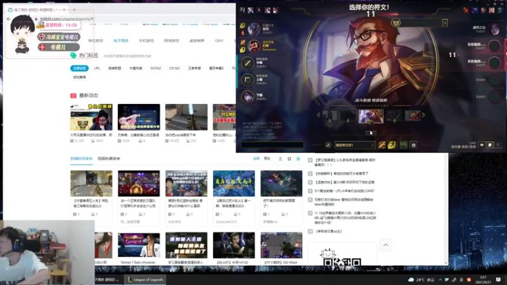Click the top lane role icon in team list
This screenshot has height=285, width=507.
coord(247,80)
